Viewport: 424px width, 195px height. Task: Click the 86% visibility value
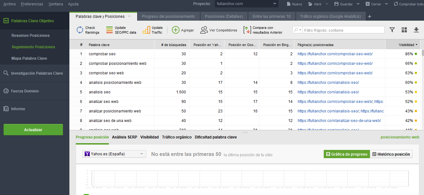click(x=409, y=54)
